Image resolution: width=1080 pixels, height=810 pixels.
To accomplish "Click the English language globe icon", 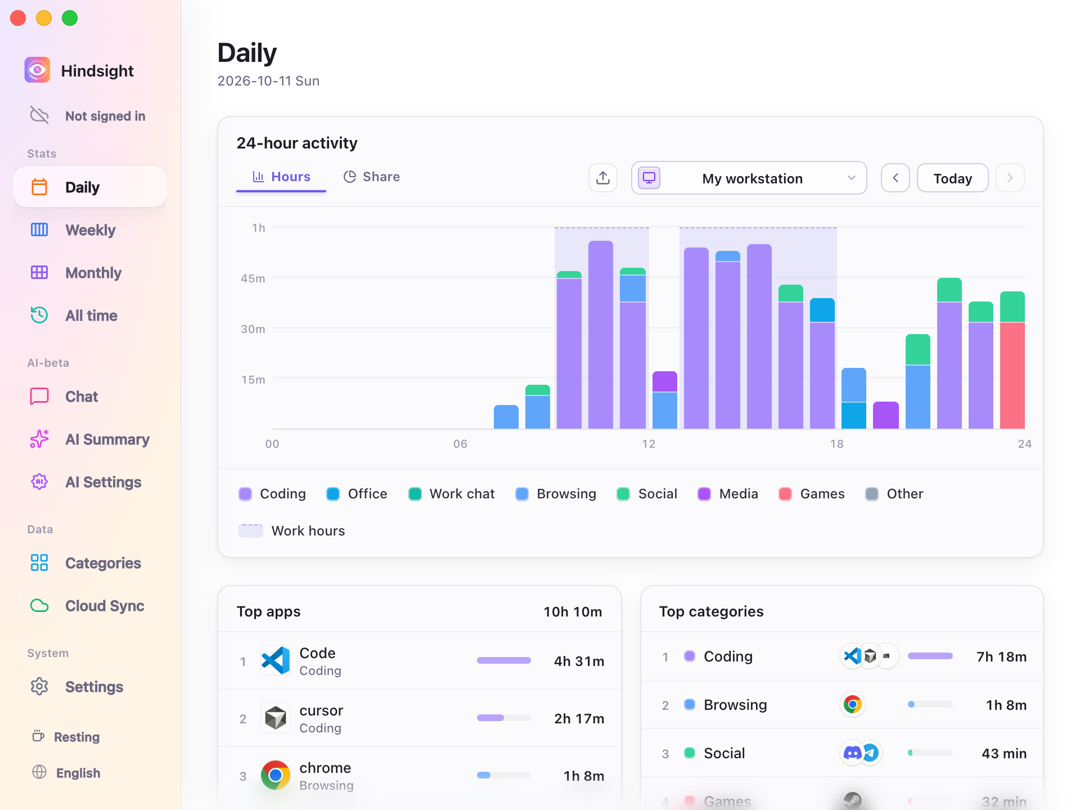I will [x=39, y=772].
